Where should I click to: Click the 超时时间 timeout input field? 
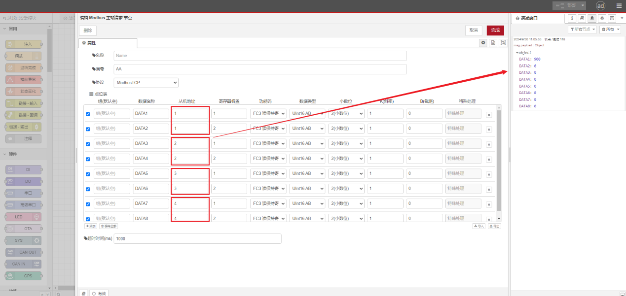pos(197,238)
